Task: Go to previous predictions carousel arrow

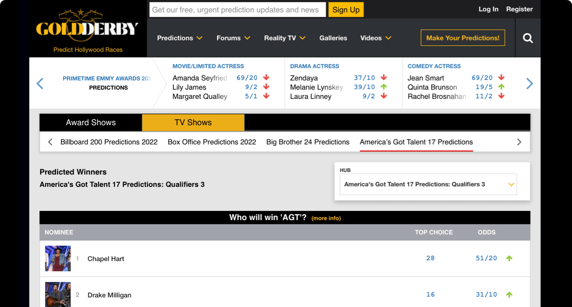Action: pyautogui.click(x=40, y=83)
